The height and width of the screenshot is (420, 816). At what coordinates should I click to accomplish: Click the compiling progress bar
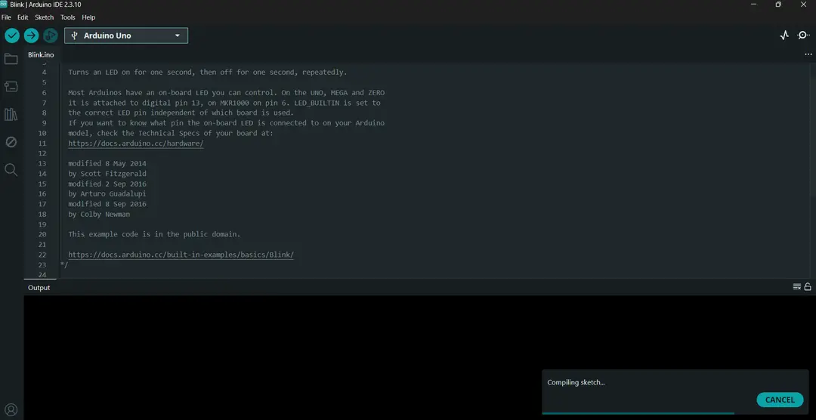click(x=675, y=413)
